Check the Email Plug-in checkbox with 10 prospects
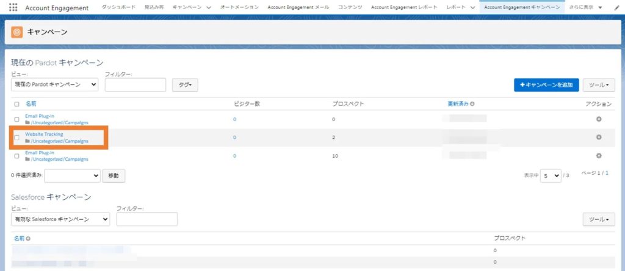The width and height of the screenshot is (625, 271). [16, 156]
